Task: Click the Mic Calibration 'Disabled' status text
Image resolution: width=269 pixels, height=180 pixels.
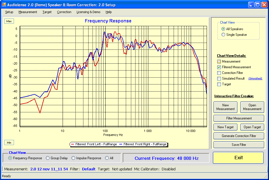Action: coord(169,169)
